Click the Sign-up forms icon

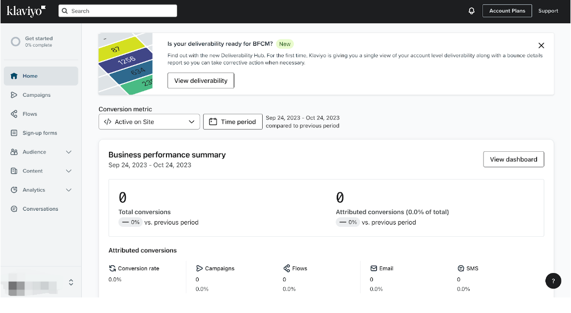(x=14, y=133)
